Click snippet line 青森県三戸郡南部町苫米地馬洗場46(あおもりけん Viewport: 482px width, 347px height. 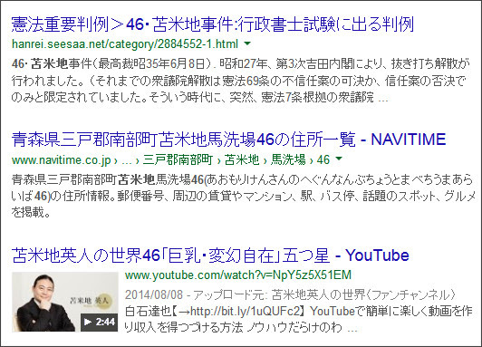coord(242,179)
